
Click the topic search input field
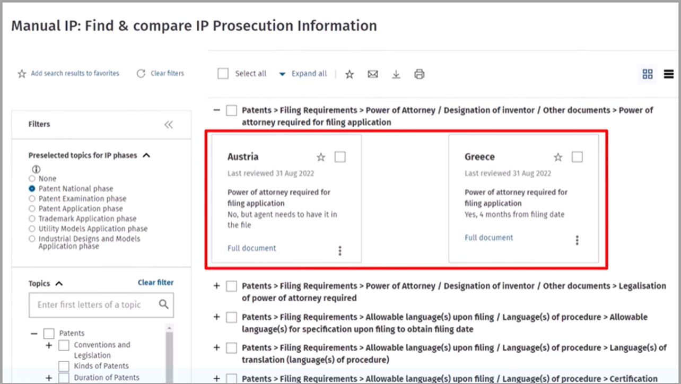click(x=95, y=305)
